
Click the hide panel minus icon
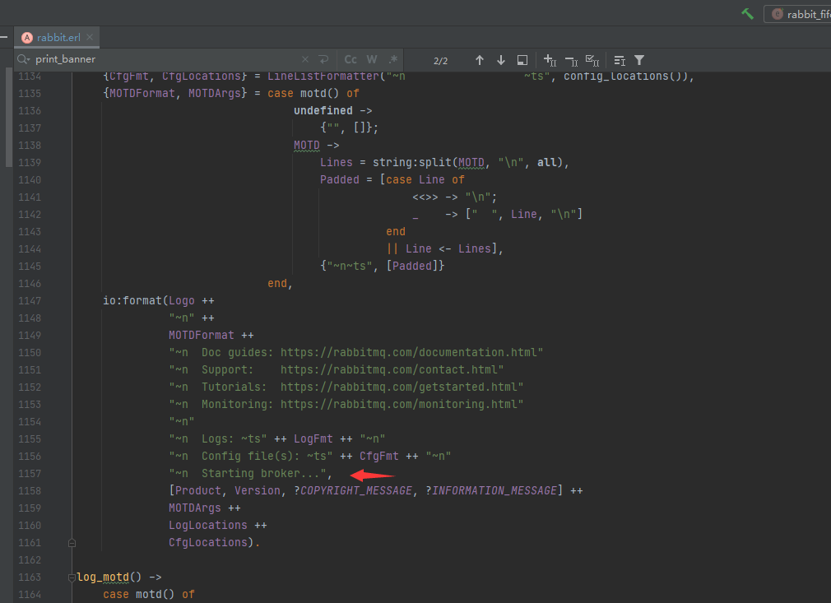[4, 37]
